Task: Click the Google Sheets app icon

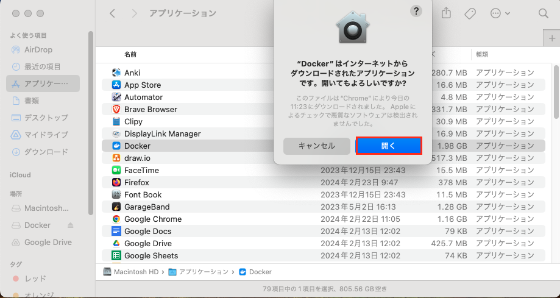Action: [x=116, y=255]
